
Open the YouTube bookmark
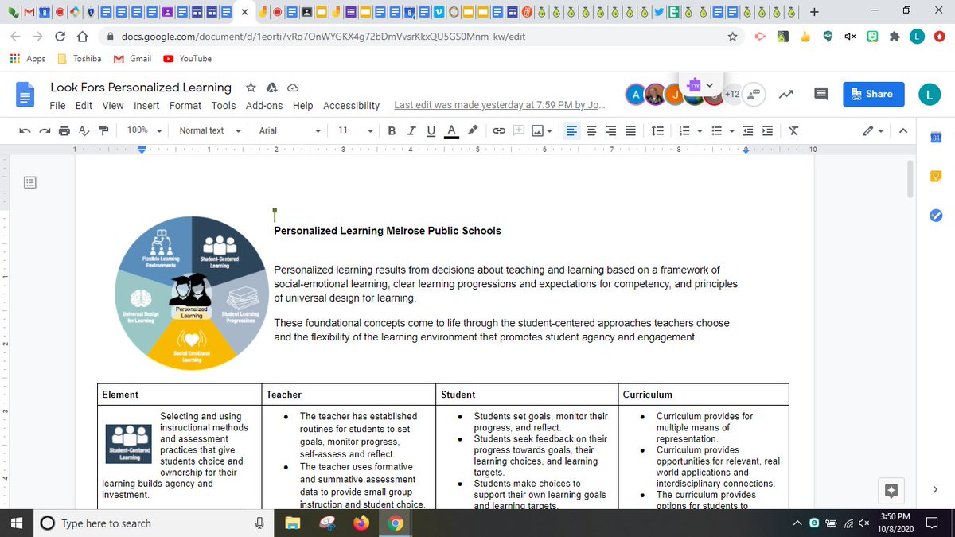(188, 59)
